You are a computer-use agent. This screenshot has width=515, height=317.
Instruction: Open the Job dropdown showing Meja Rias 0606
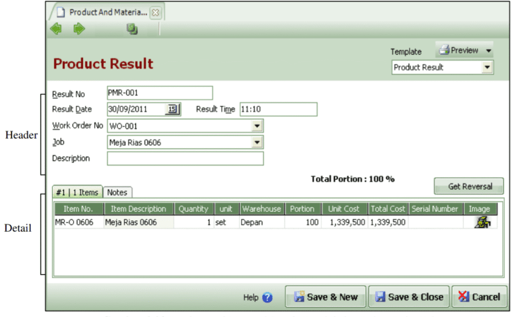click(x=257, y=142)
